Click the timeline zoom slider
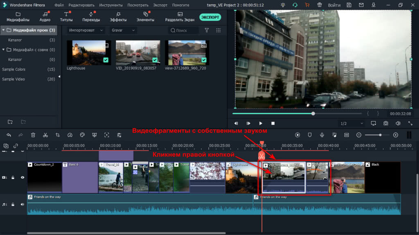Viewport: 419px width, 235px height. tap(377, 135)
